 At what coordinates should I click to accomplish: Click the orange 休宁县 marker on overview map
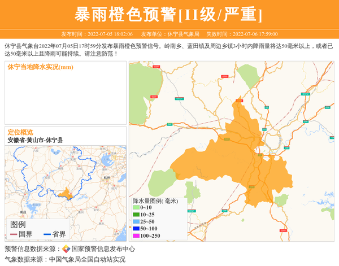tap(66, 194)
